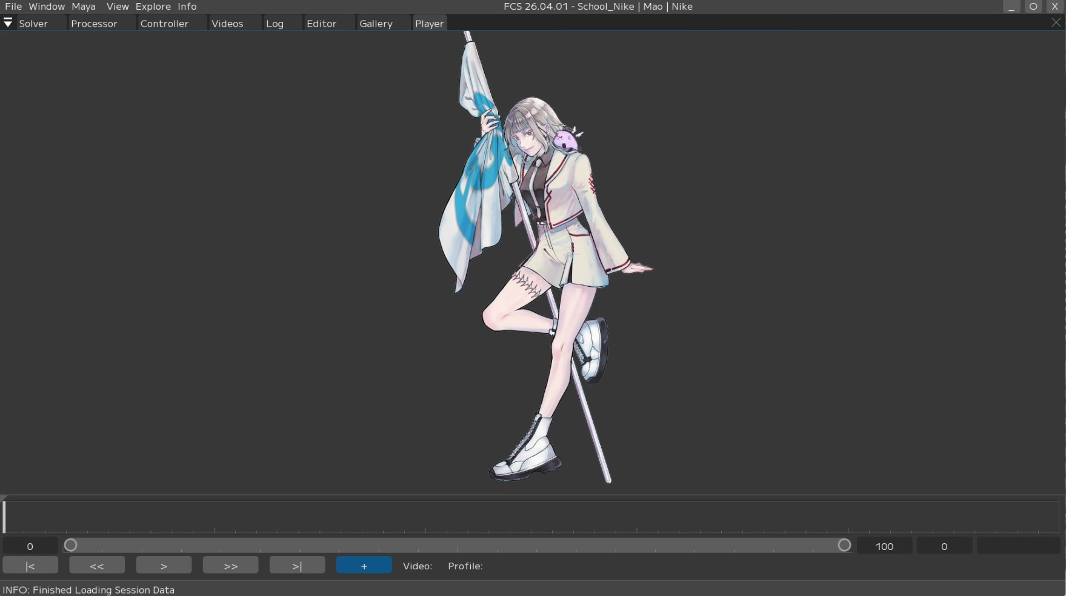Jump to first frame button
This screenshot has width=1066, height=596.
point(30,566)
